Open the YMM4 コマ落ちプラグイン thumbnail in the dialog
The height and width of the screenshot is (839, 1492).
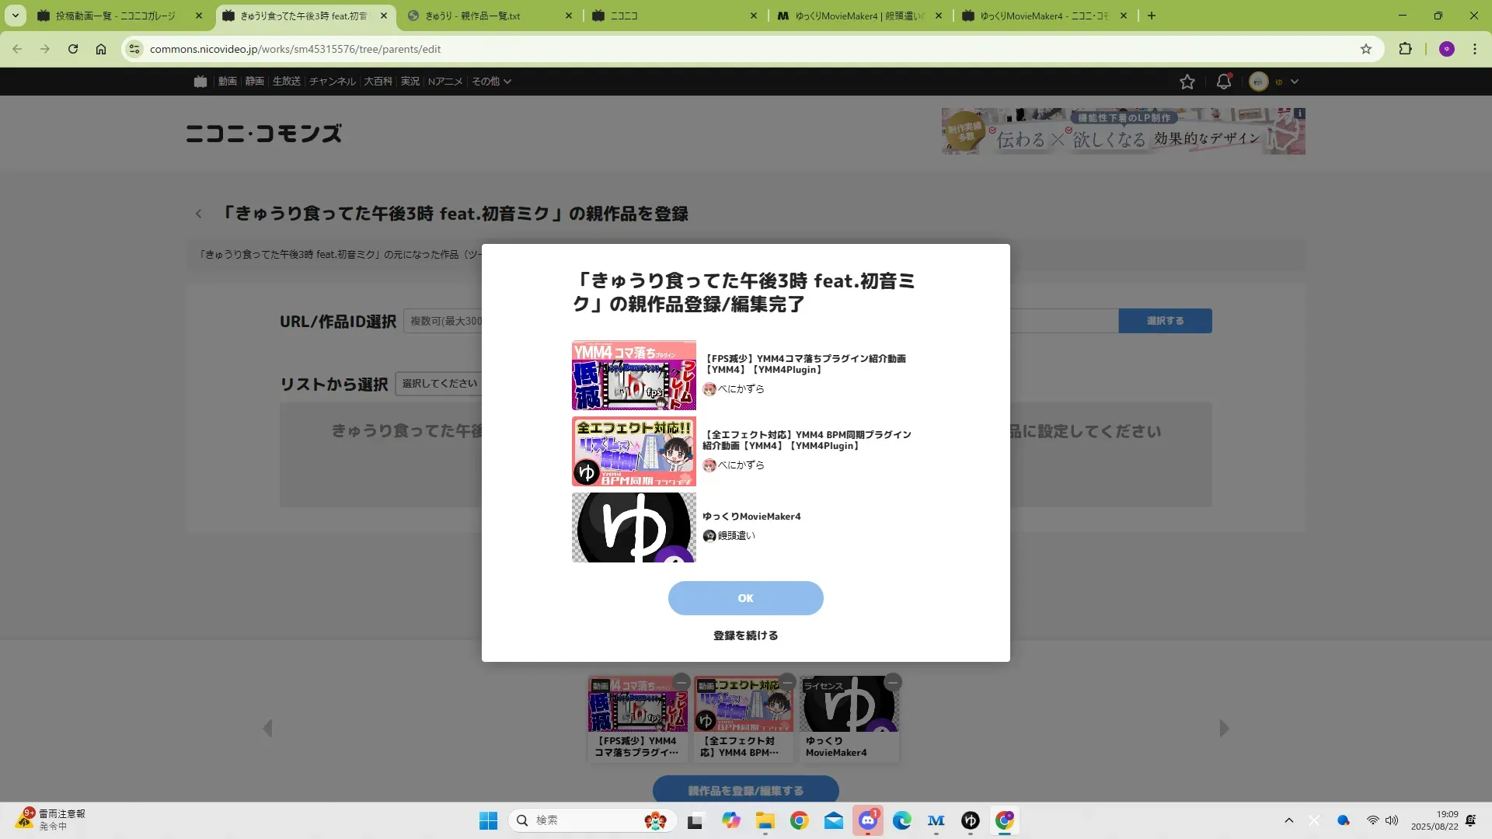[633, 375]
